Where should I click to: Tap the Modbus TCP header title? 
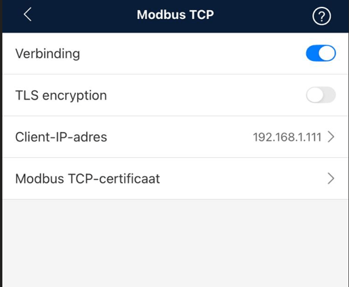[x=176, y=15]
